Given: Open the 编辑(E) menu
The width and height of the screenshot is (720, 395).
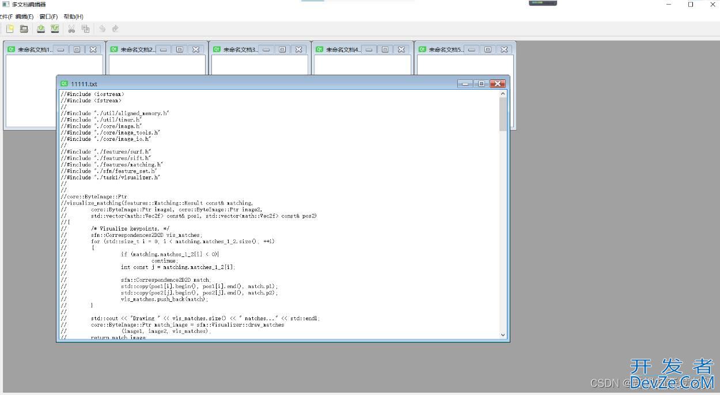Looking at the screenshot, I should 24,17.
